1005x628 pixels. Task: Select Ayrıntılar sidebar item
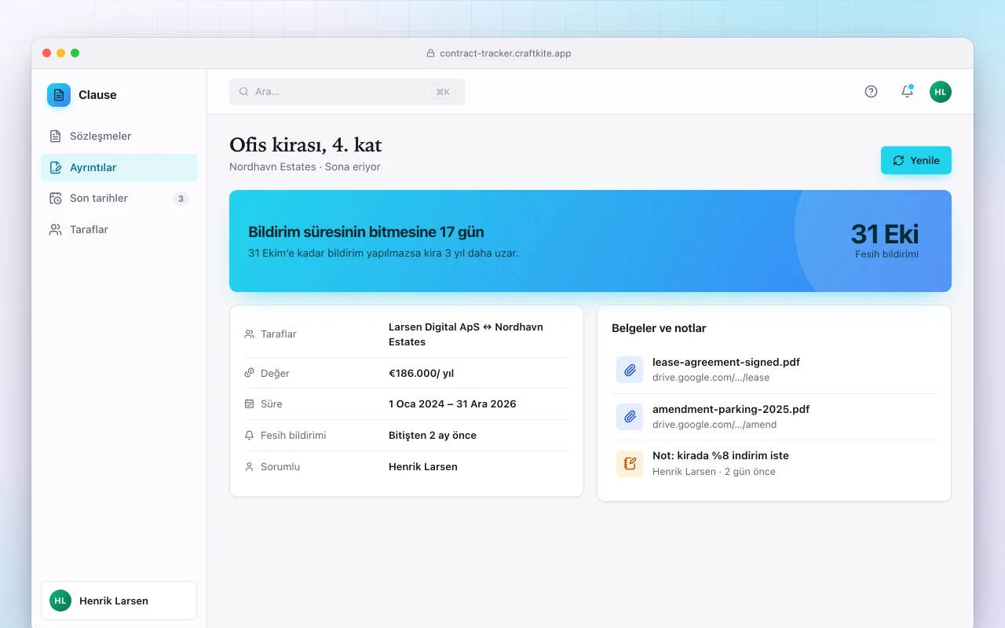pos(119,167)
